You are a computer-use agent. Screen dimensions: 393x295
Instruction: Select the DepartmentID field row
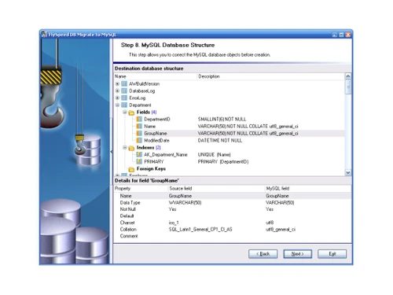[x=230, y=120]
